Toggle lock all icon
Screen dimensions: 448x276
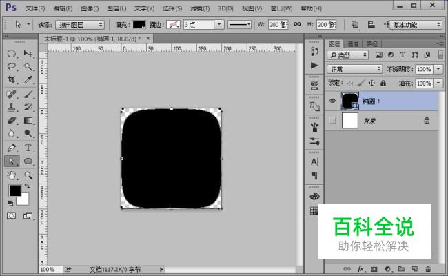[x=383, y=83]
